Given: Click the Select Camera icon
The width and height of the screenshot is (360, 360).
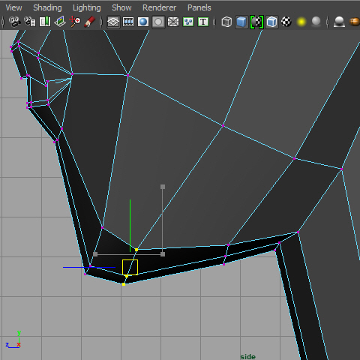Looking at the screenshot, I should pyautogui.click(x=15, y=22).
